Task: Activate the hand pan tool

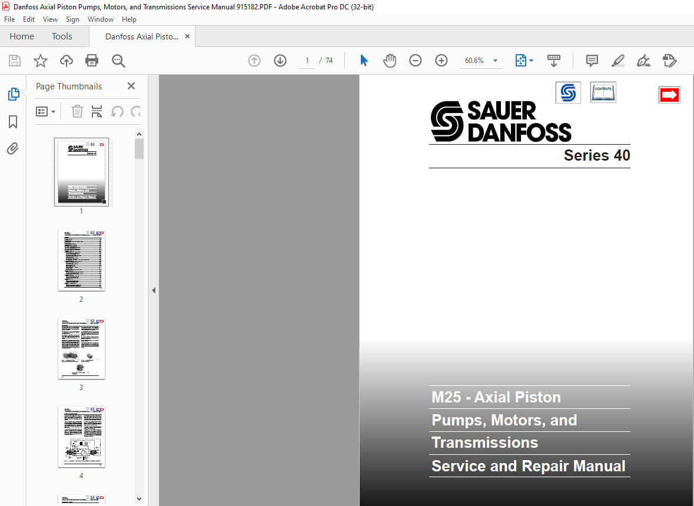Action: [390, 61]
